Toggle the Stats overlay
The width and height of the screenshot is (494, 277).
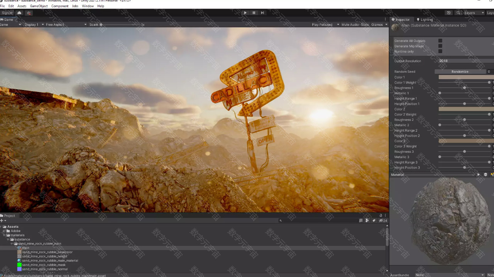(x=365, y=25)
